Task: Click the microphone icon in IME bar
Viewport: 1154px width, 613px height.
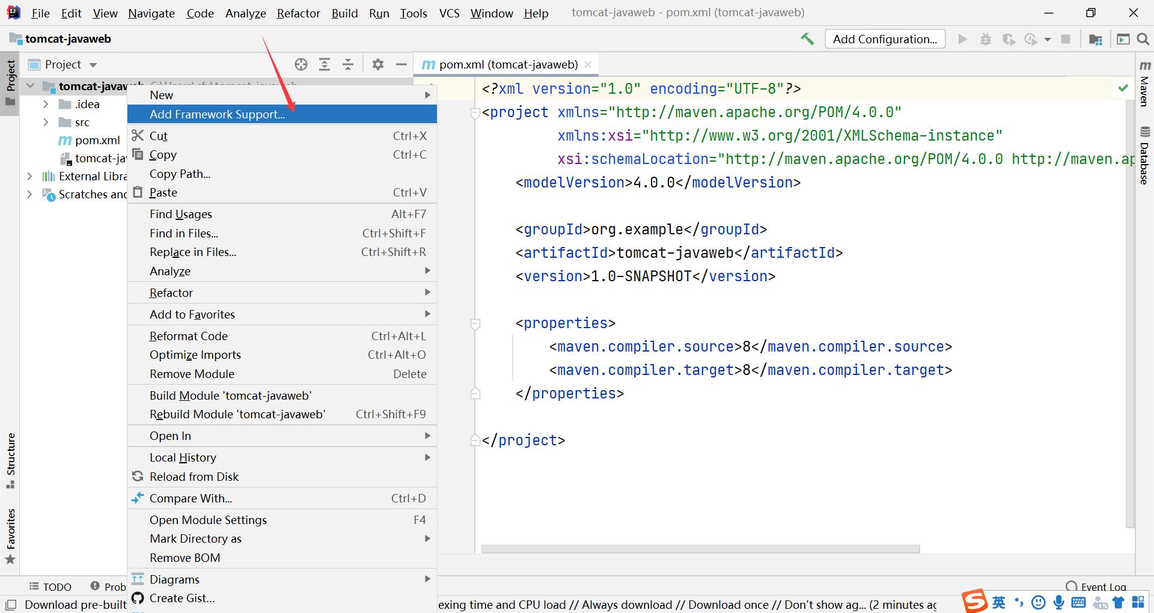Action: 1058,602
